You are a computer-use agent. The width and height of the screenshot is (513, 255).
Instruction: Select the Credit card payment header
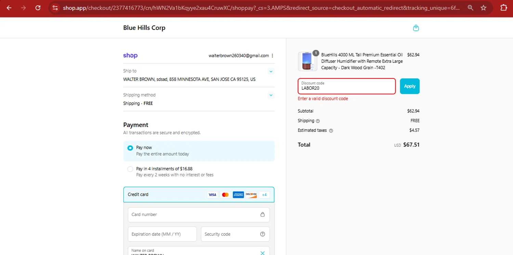point(199,194)
